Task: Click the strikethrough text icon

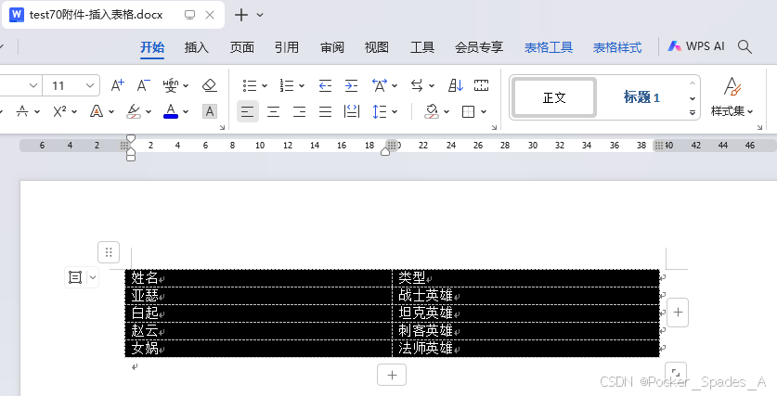Action: (x=22, y=111)
